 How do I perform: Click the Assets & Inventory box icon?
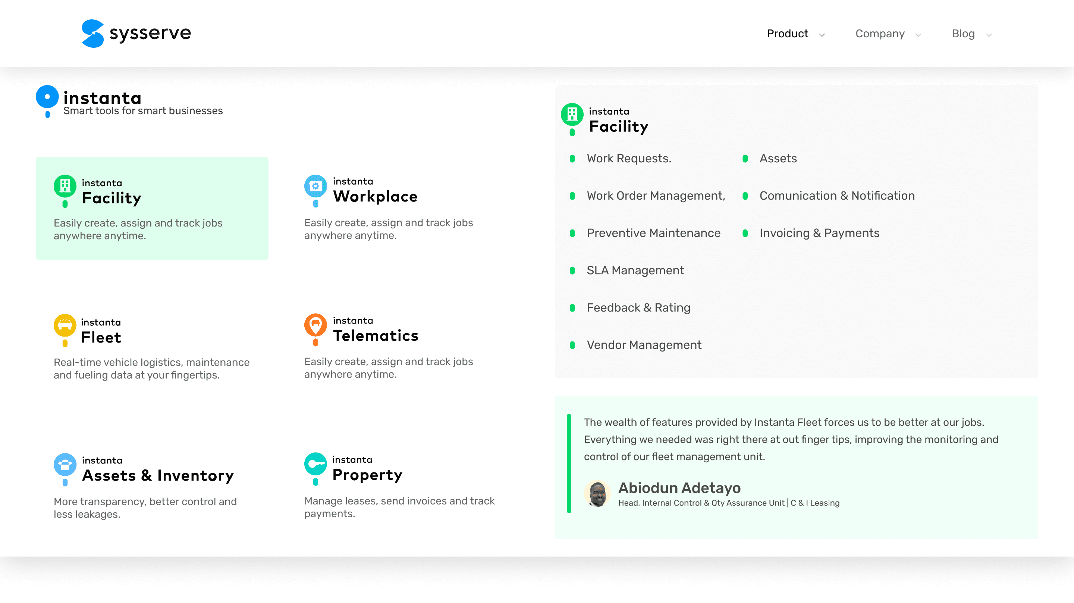tap(65, 464)
